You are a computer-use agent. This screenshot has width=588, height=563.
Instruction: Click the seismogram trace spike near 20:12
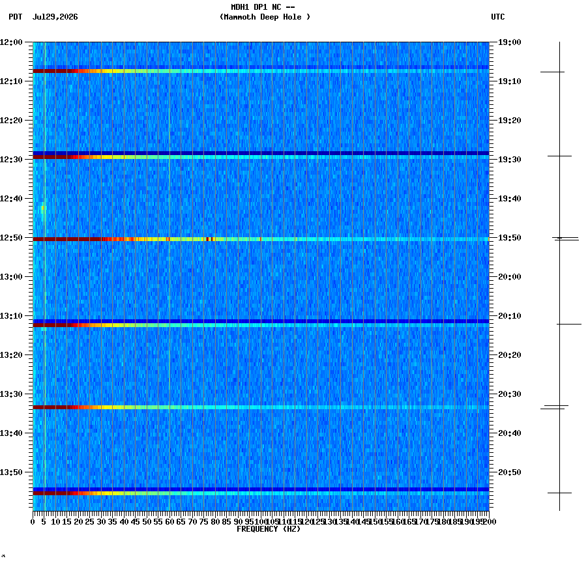click(x=569, y=325)
